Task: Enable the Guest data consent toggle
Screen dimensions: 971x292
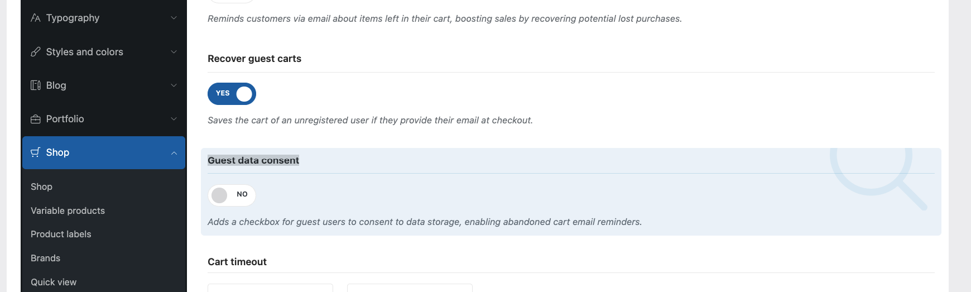Action: (232, 195)
